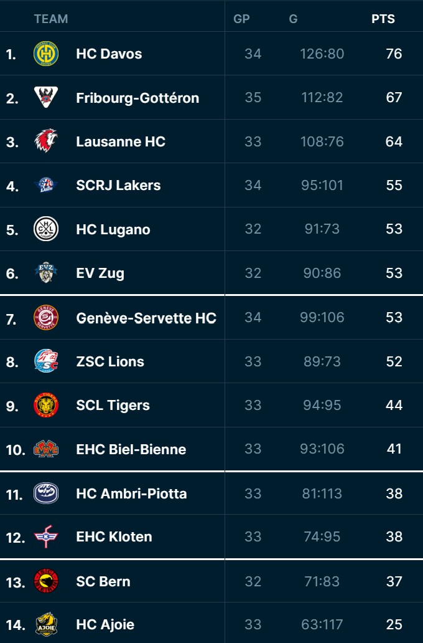Sort standings by PTS column header

point(383,19)
